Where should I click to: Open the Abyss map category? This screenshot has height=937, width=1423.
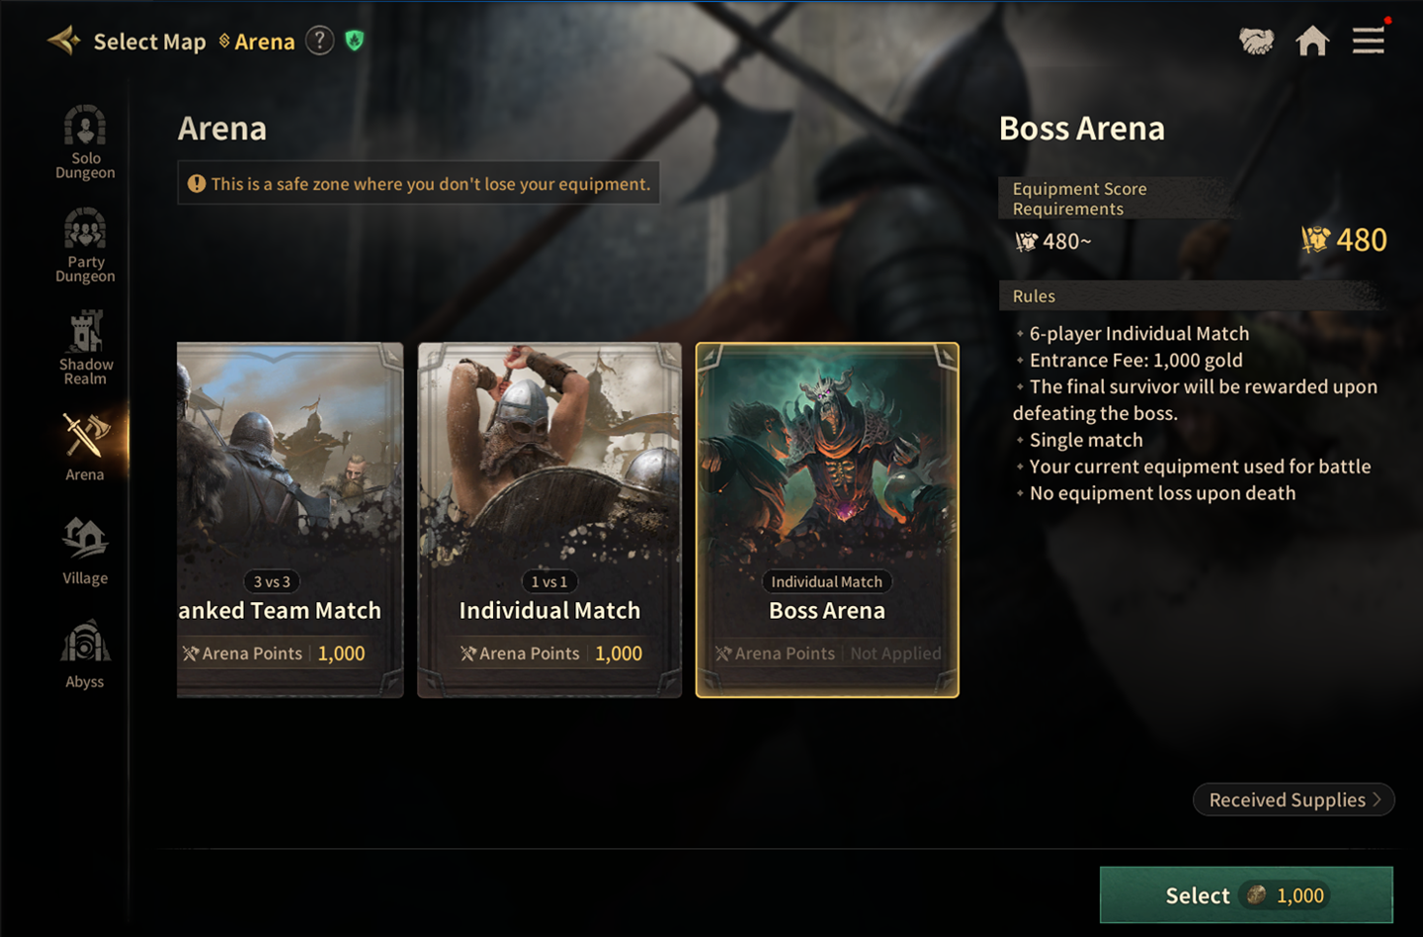pyautogui.click(x=85, y=653)
